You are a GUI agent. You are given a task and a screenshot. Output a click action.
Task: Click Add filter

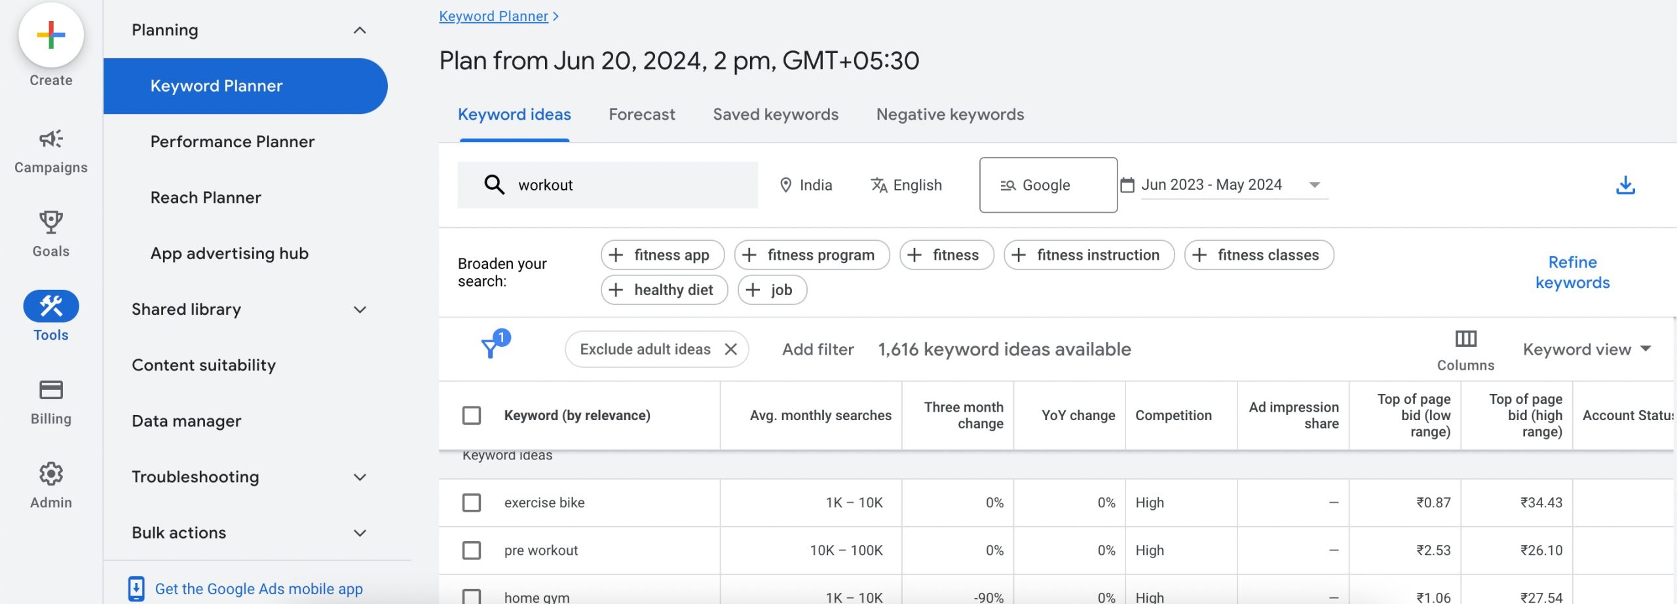pos(818,349)
